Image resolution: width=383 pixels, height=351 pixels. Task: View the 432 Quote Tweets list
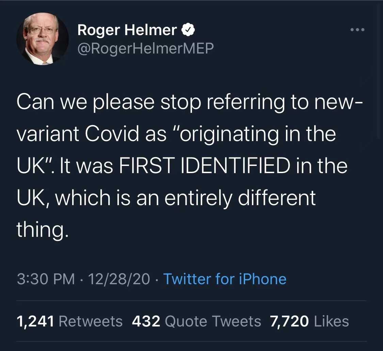[196, 321]
